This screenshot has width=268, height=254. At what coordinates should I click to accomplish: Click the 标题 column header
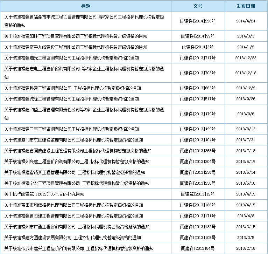point(86,6)
